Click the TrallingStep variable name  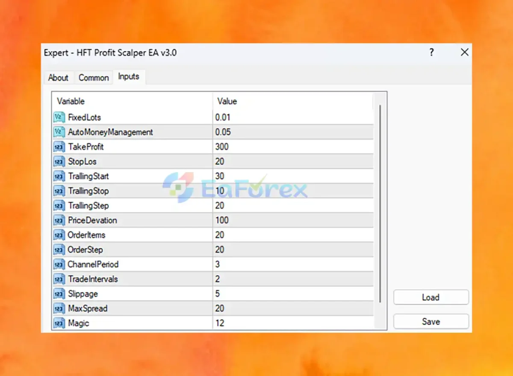tap(88, 206)
